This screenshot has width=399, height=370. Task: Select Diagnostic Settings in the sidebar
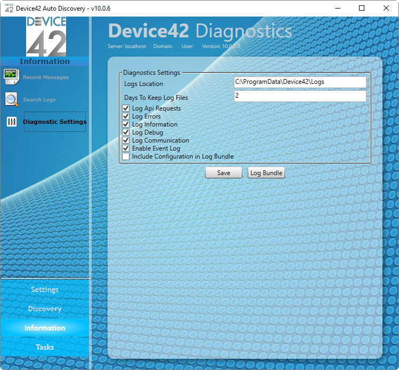point(55,122)
